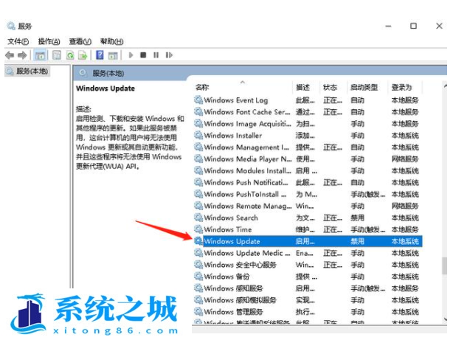Click 禁用 startup type of Windows Search
Image resolution: width=456 pixels, height=340 pixels.
(x=357, y=218)
